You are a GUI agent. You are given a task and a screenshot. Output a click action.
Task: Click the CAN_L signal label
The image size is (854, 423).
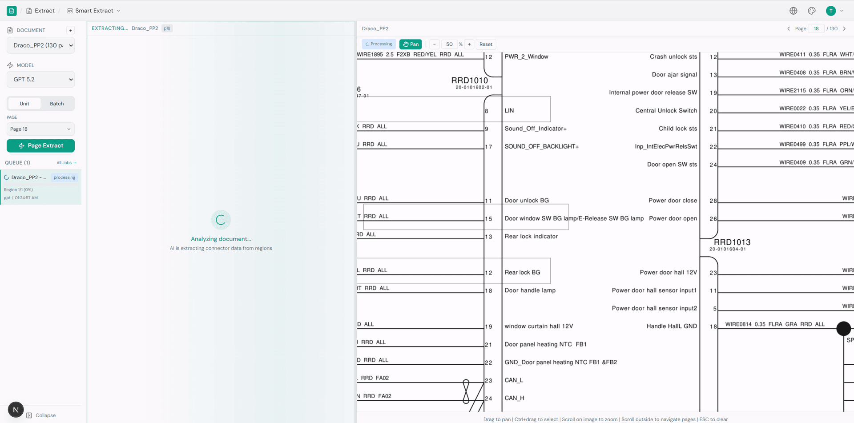[514, 380]
